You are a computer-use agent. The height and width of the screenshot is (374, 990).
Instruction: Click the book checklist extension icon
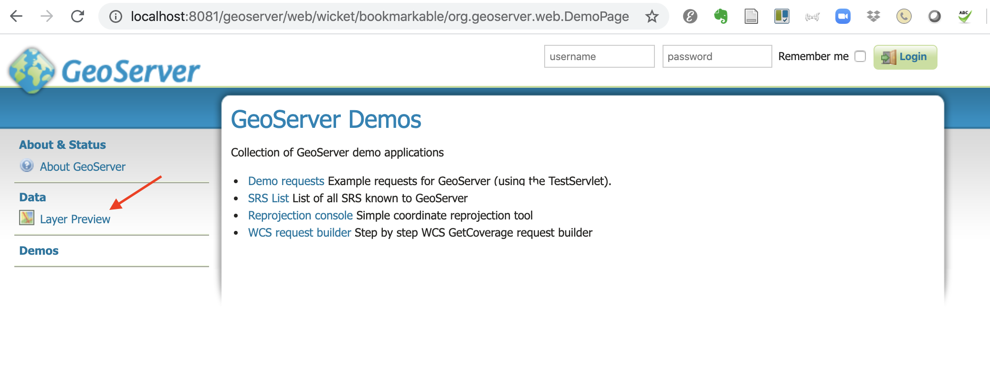782,17
